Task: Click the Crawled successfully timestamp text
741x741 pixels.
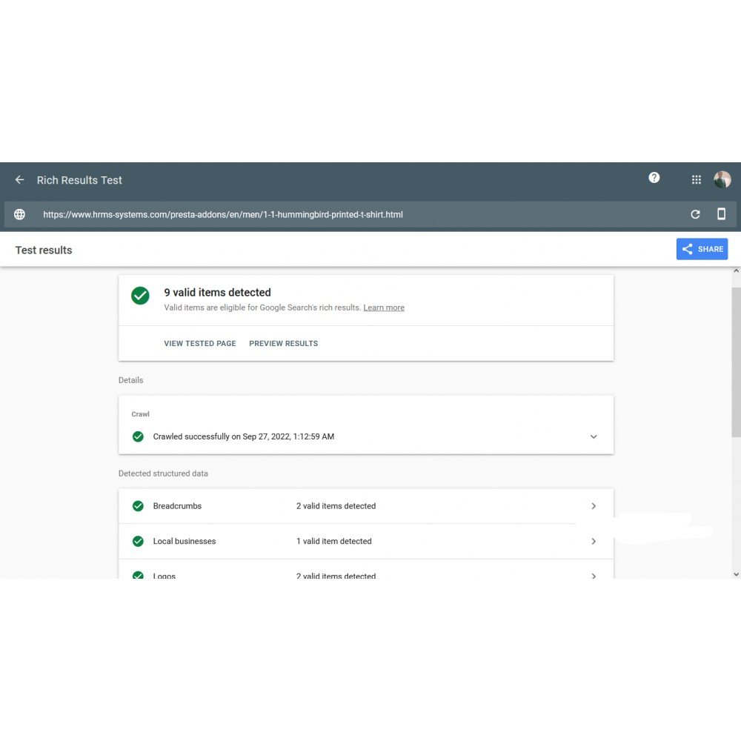Action: (x=243, y=436)
